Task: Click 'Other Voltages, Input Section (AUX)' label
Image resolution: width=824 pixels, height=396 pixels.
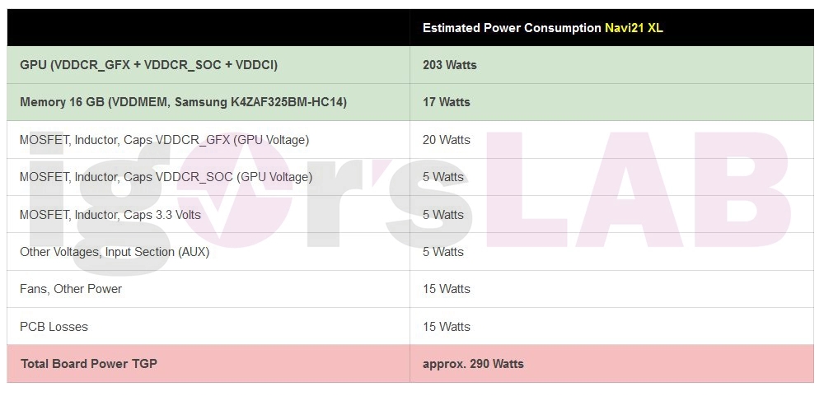Action: 115,252
